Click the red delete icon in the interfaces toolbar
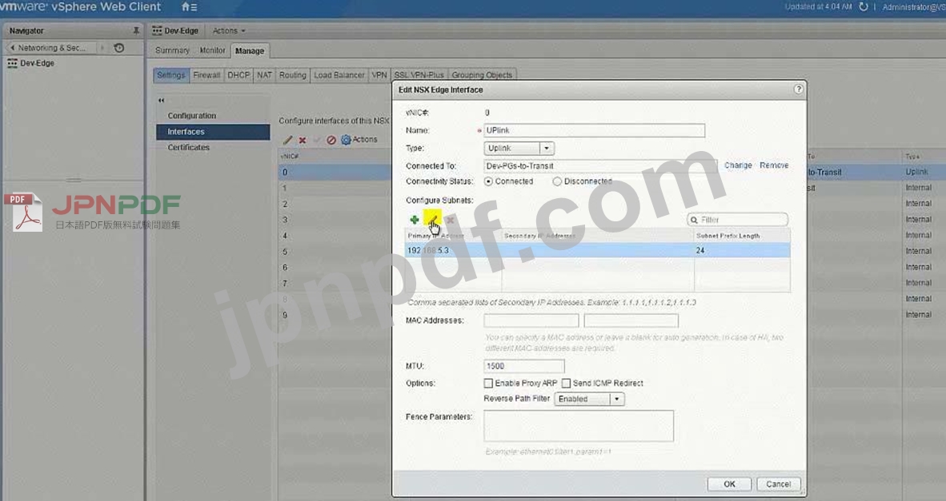Image resolution: width=946 pixels, height=501 pixels. pos(303,140)
